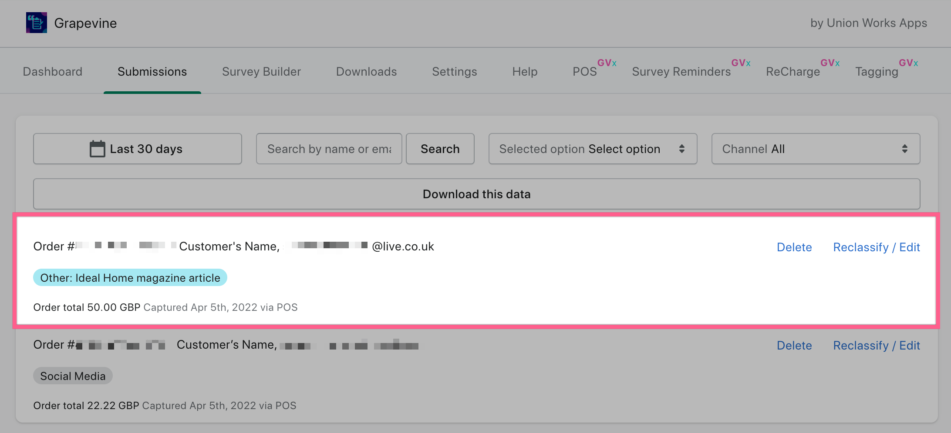951x433 pixels.
Task: Switch to the Dashboard tab
Action: 53,71
